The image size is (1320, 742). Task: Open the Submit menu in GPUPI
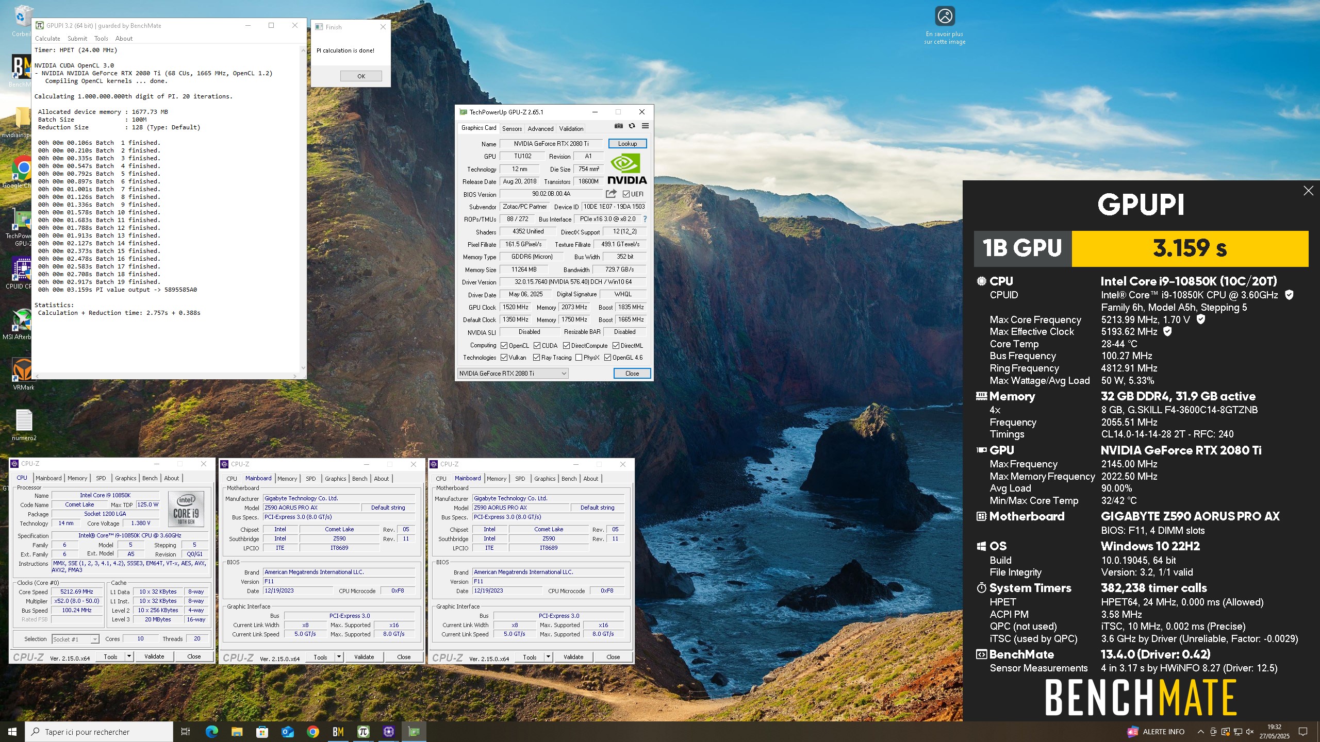[77, 39]
